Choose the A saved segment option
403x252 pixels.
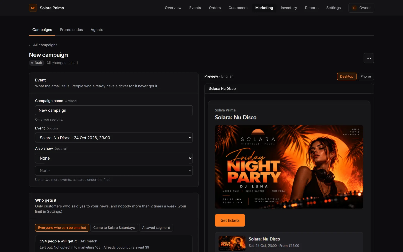pos(156,228)
